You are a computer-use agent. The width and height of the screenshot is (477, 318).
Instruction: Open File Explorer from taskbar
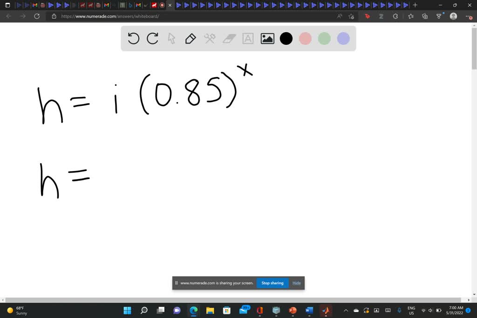point(210,311)
